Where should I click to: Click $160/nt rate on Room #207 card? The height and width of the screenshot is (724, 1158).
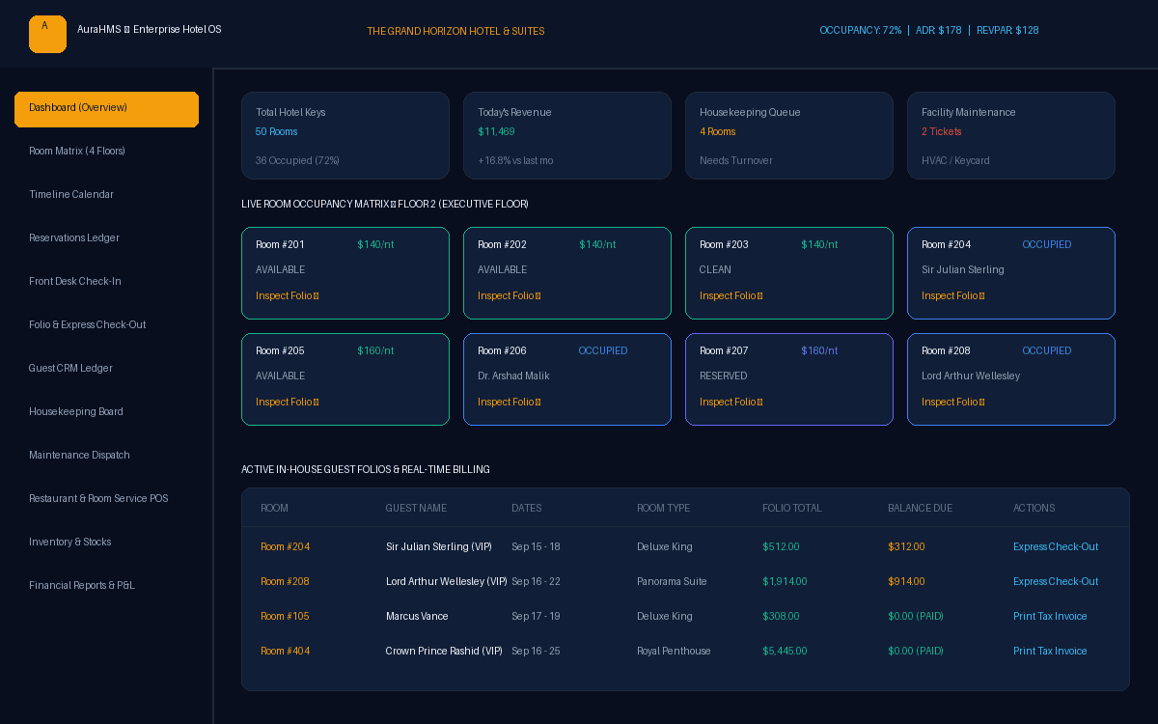819,351
